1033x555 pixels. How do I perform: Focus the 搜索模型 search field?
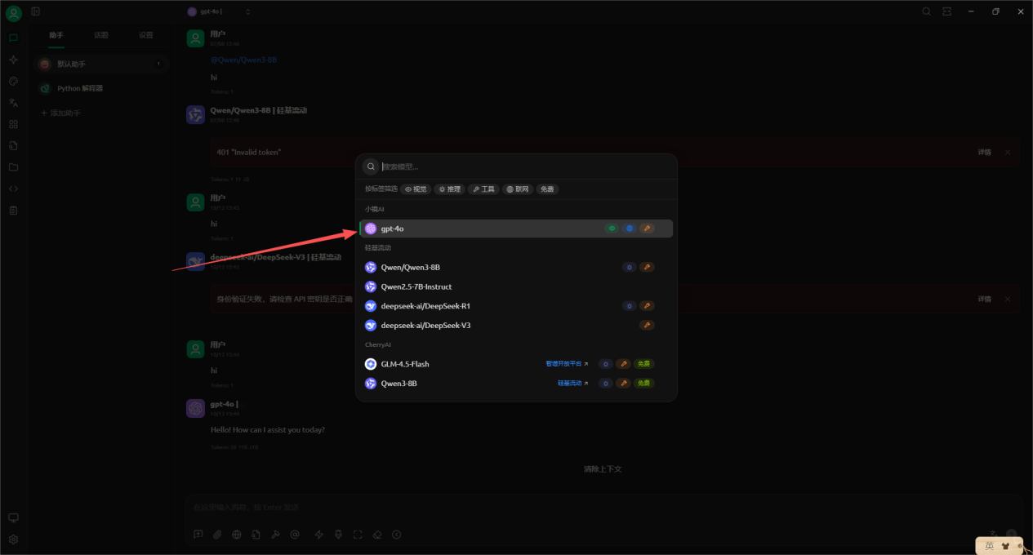point(525,166)
